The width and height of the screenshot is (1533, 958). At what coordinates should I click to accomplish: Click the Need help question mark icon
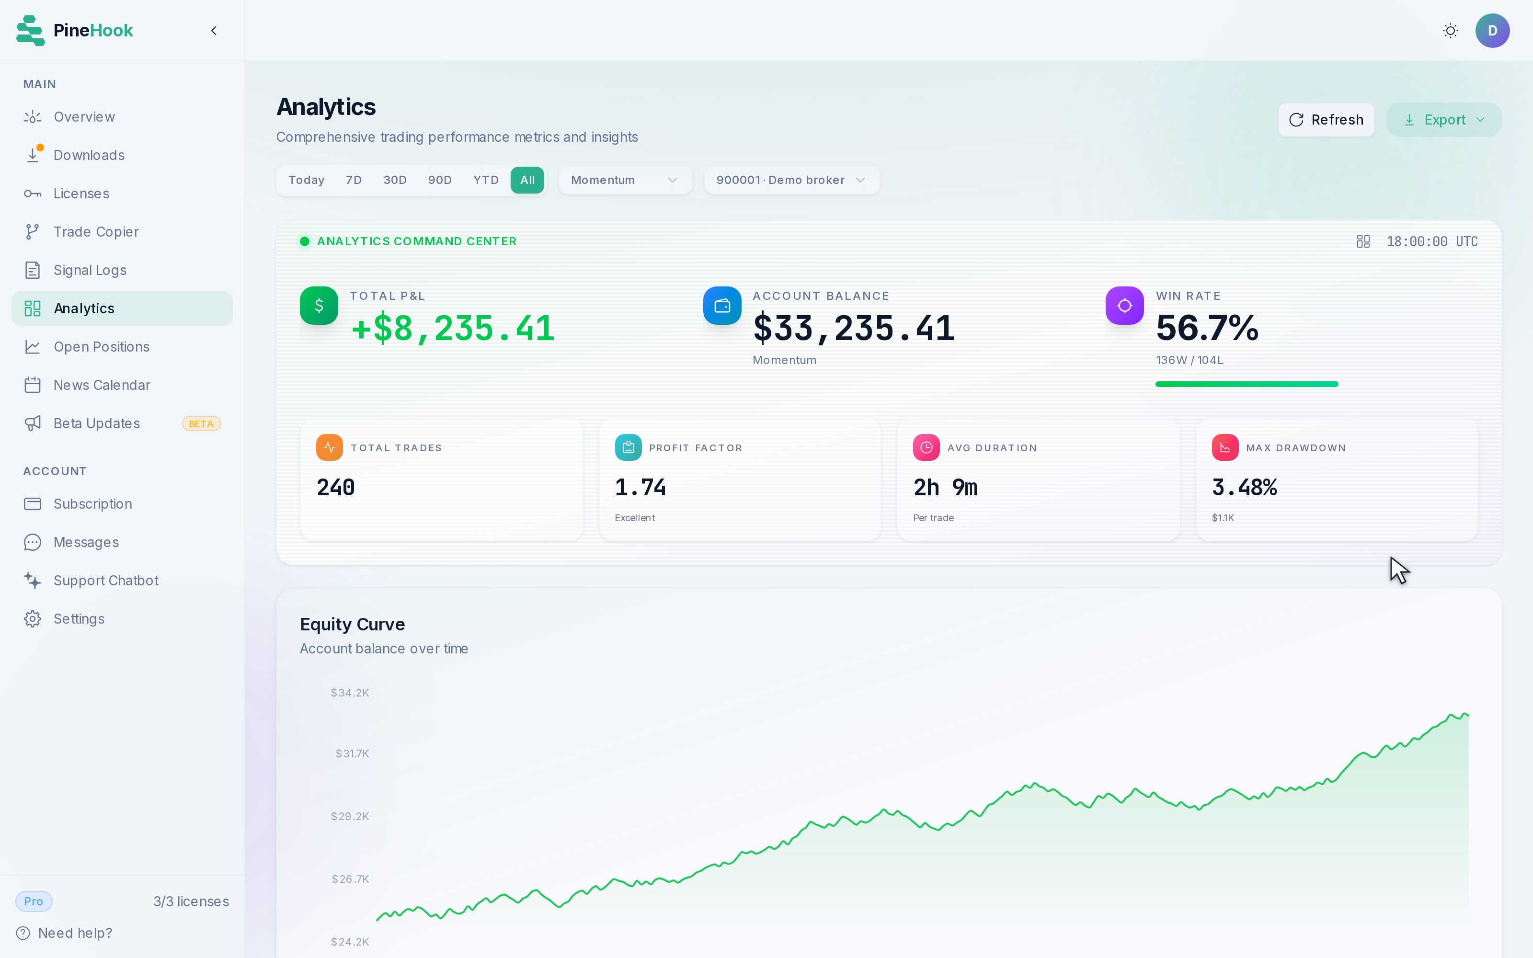click(23, 933)
